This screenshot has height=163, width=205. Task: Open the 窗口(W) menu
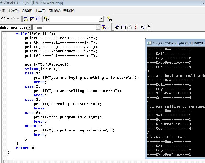point(54,11)
